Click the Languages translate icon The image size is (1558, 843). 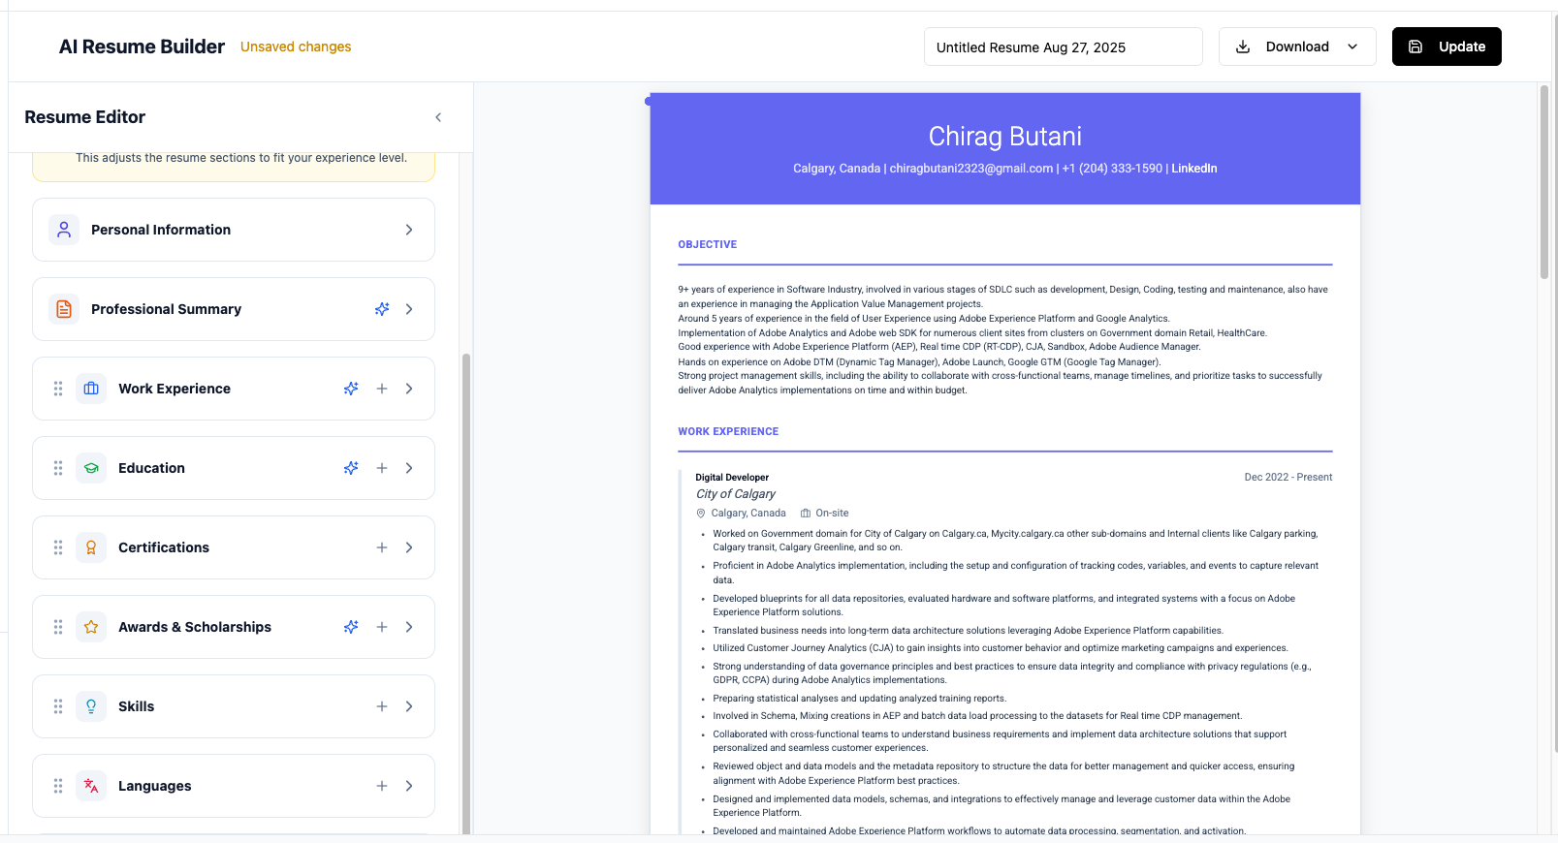point(91,786)
